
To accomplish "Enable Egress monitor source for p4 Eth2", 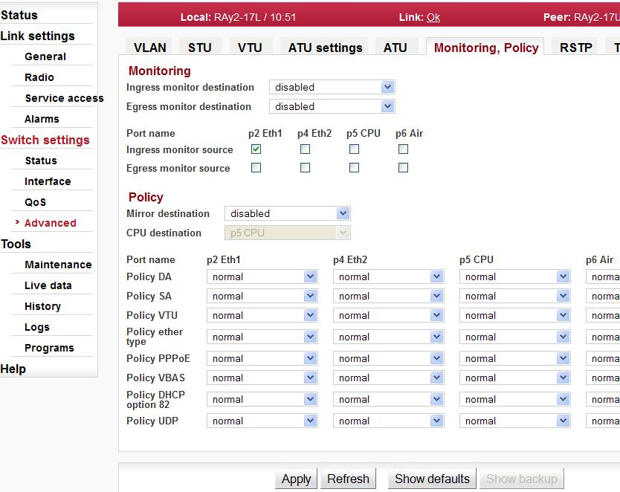I will coord(305,167).
